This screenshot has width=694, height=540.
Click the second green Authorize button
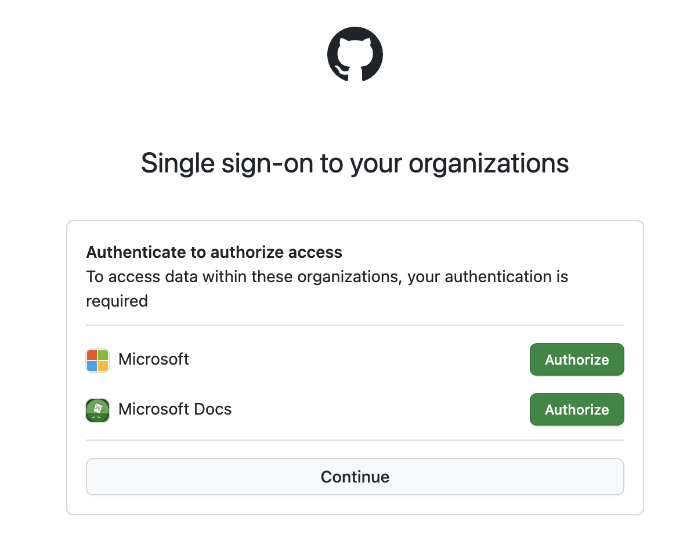[x=576, y=409]
